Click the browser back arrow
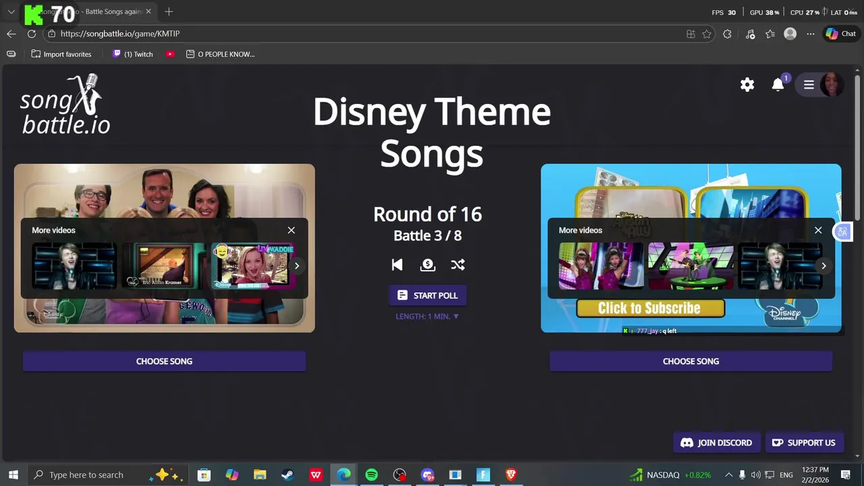Screen dimensions: 864x486 click(11, 34)
